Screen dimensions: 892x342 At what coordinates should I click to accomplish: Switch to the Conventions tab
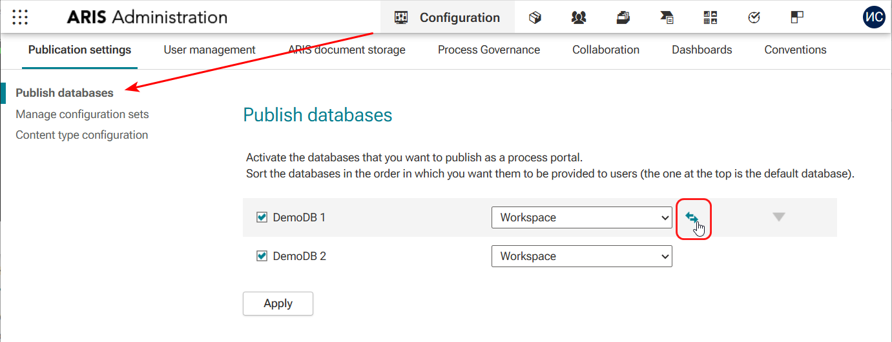coord(795,50)
